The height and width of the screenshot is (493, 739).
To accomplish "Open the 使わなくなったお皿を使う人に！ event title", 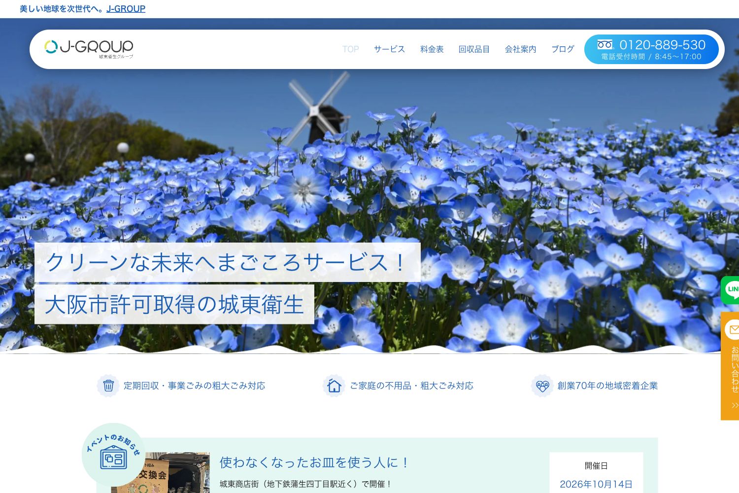I will [x=315, y=462].
